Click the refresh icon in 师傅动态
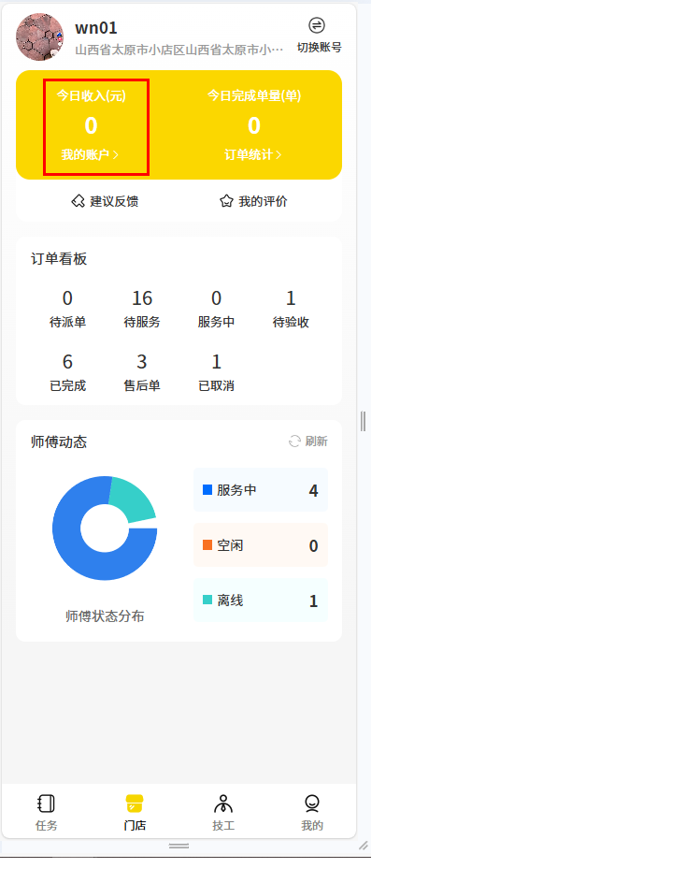The image size is (700, 883). click(294, 441)
